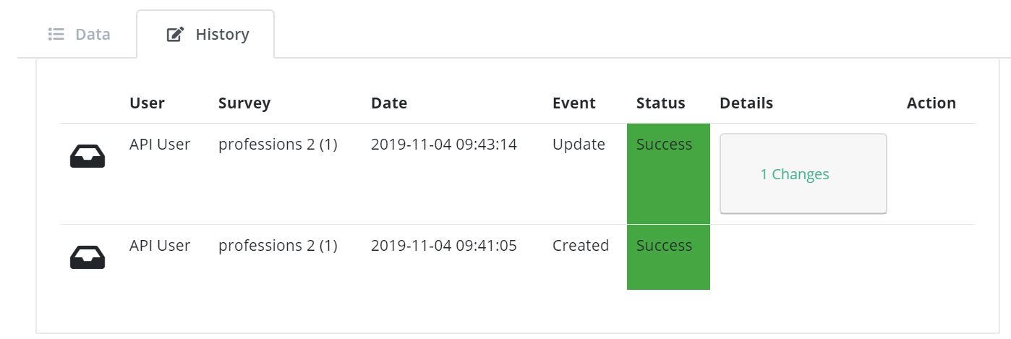This screenshot has height=339, width=1011.
Task: Click the Survey column header
Action: click(x=244, y=103)
